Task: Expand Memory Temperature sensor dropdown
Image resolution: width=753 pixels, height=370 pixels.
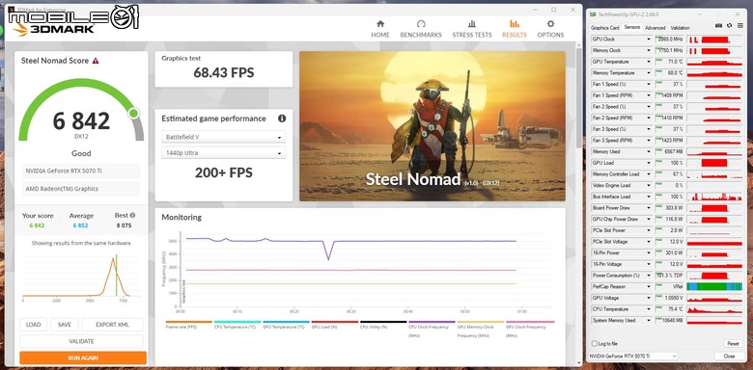Action: [649, 73]
